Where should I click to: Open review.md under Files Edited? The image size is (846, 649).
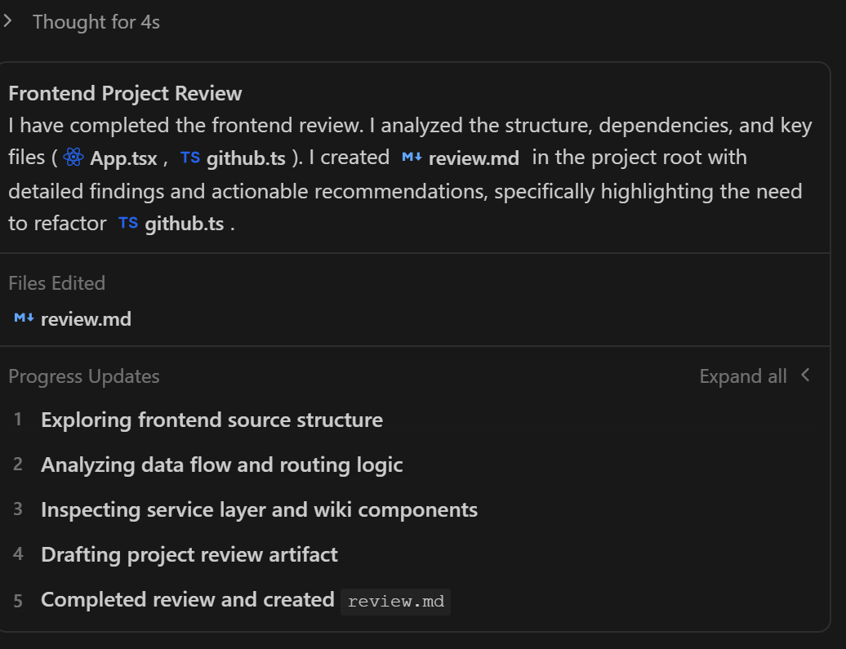(x=86, y=318)
